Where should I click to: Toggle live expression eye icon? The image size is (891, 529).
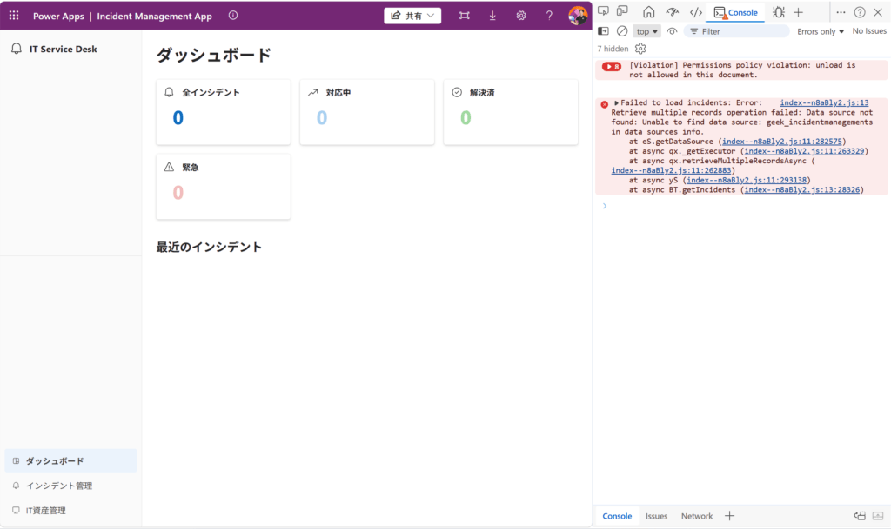[672, 31]
